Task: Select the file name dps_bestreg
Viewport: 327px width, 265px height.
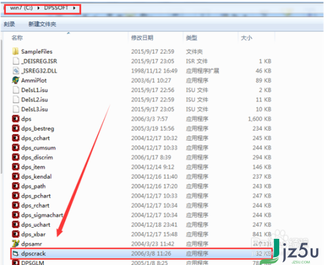Action: click(38, 129)
